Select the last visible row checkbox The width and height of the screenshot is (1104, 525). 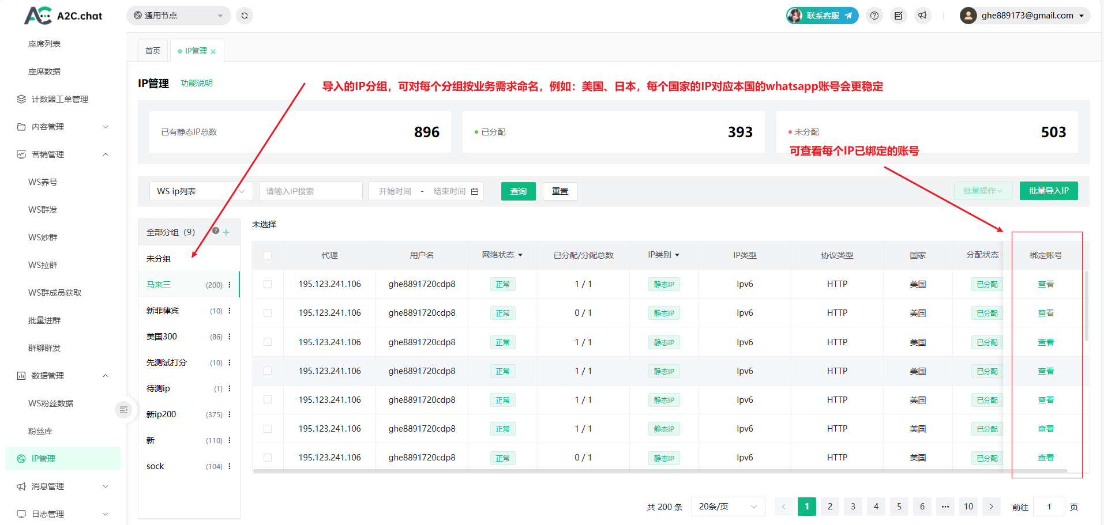[x=268, y=458]
